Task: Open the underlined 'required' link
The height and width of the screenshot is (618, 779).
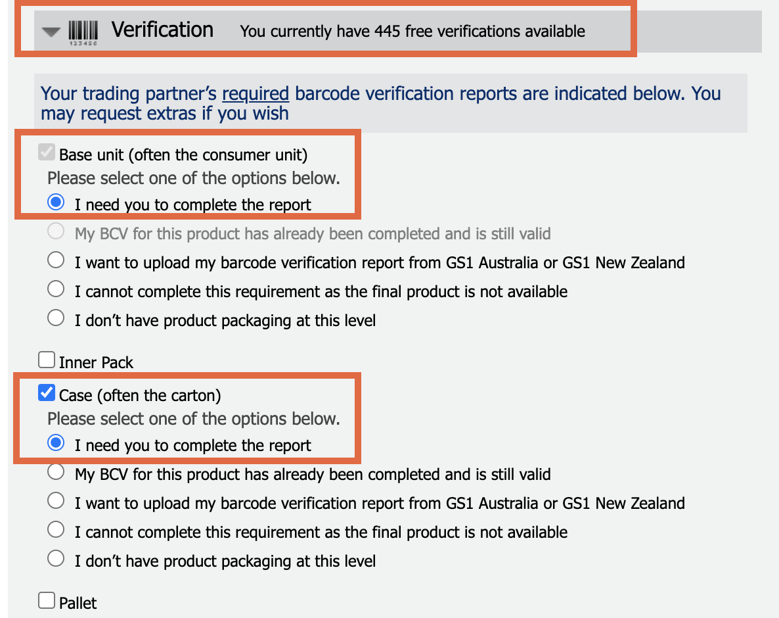Action: click(x=256, y=93)
